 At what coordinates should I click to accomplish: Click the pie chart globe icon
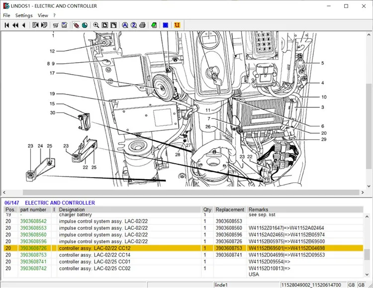pyautogui.click(x=85, y=25)
